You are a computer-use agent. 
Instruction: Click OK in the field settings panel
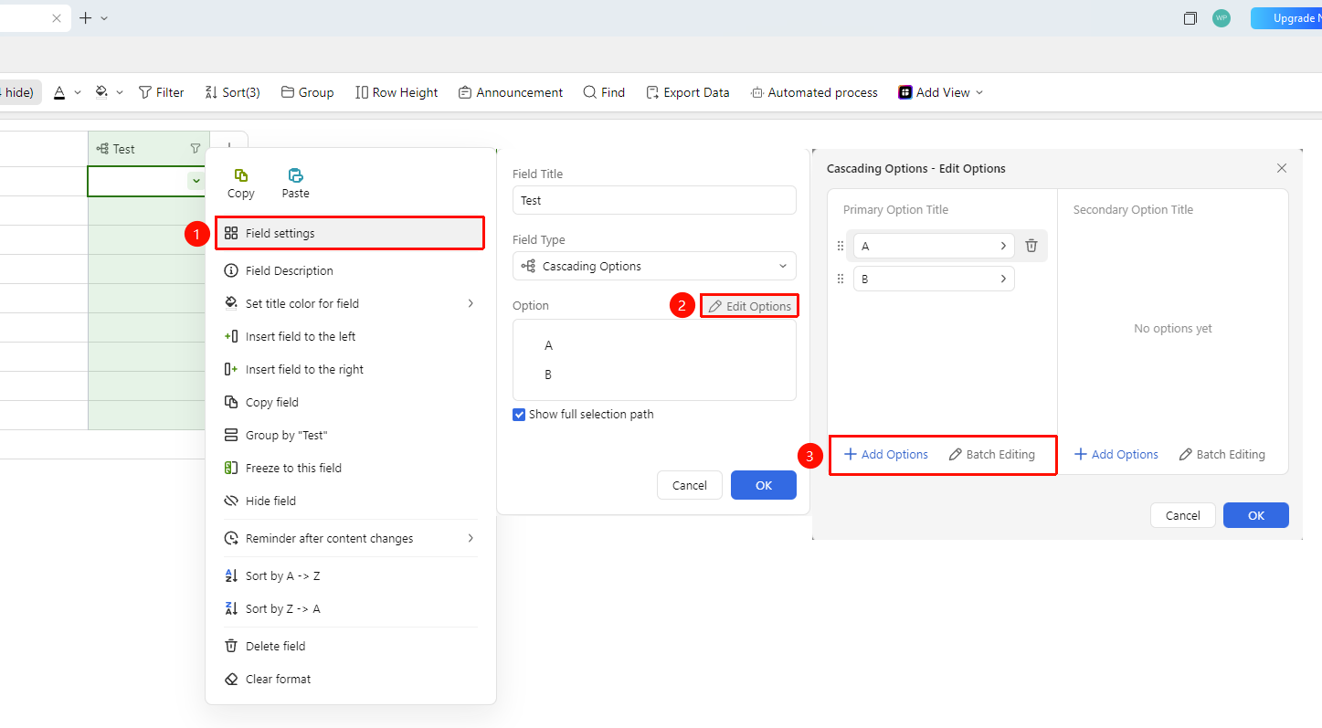(764, 485)
